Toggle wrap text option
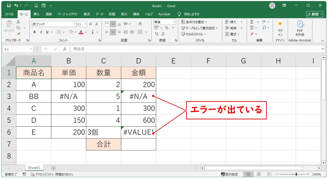The image size is (328, 179). [140, 24]
